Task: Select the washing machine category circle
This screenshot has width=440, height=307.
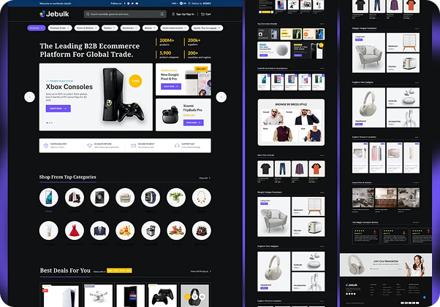Action: click(x=99, y=198)
